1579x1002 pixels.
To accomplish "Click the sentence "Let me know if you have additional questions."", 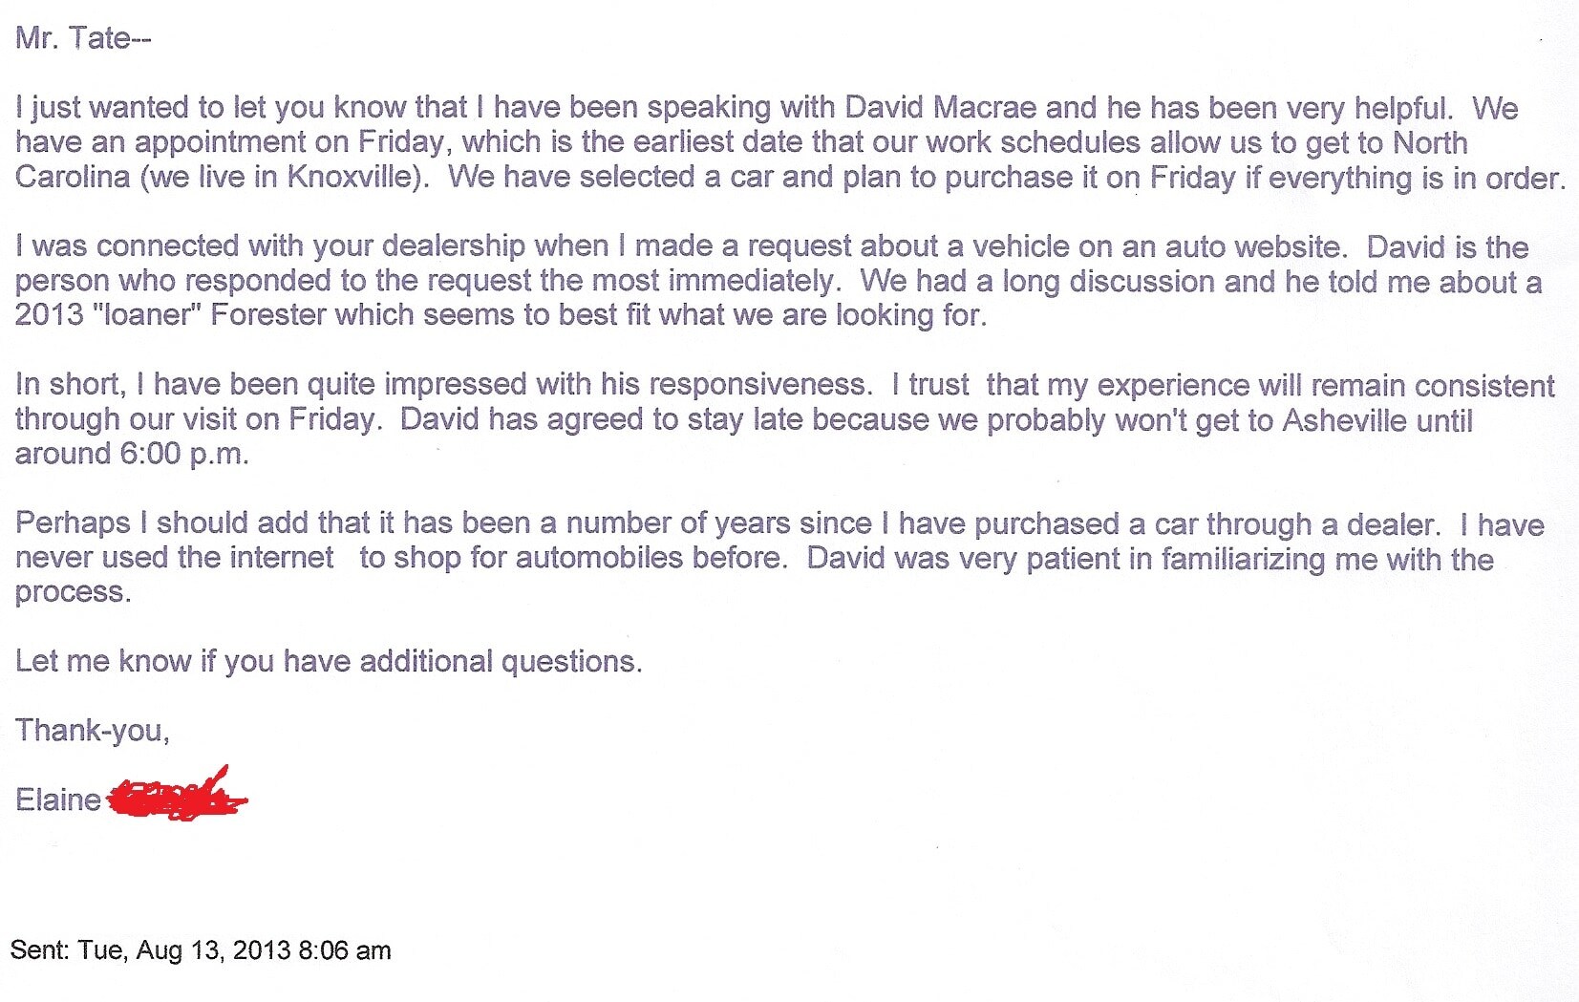I will pyautogui.click(x=329, y=661).
